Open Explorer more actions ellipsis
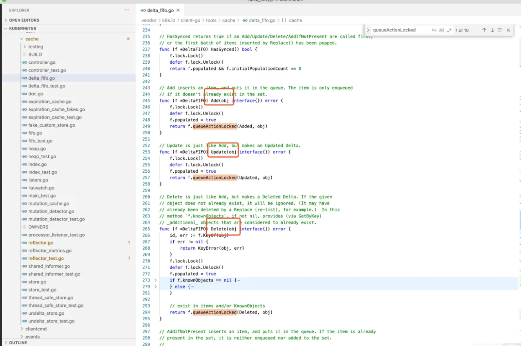This screenshot has height=346, width=521. point(126,10)
